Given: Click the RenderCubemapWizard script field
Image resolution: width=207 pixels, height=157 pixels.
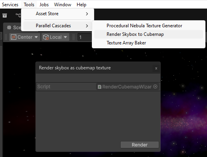Looking at the screenshot, I should point(127,87).
